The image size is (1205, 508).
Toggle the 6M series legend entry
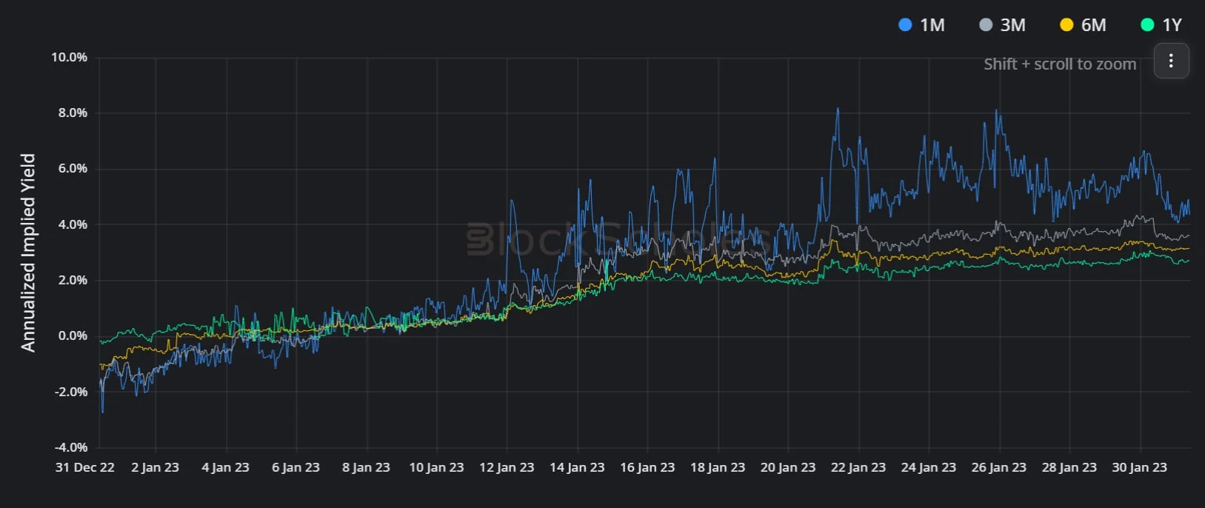(x=1083, y=25)
